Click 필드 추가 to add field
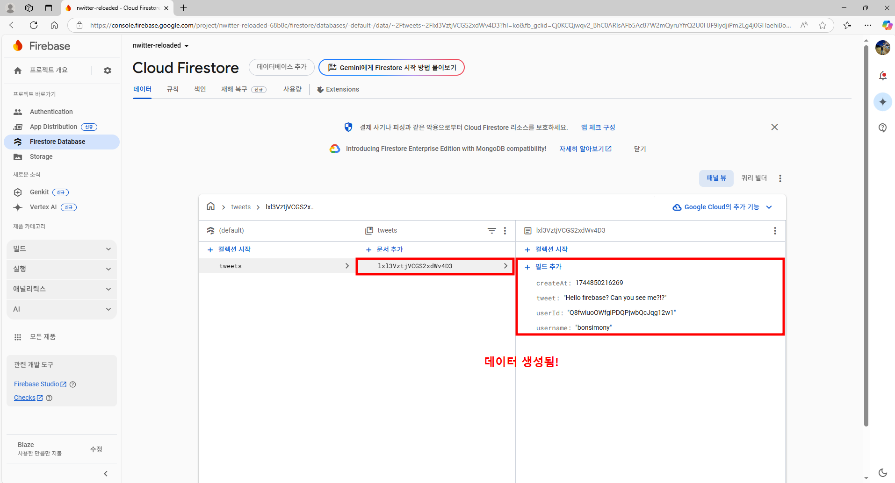 click(x=543, y=267)
